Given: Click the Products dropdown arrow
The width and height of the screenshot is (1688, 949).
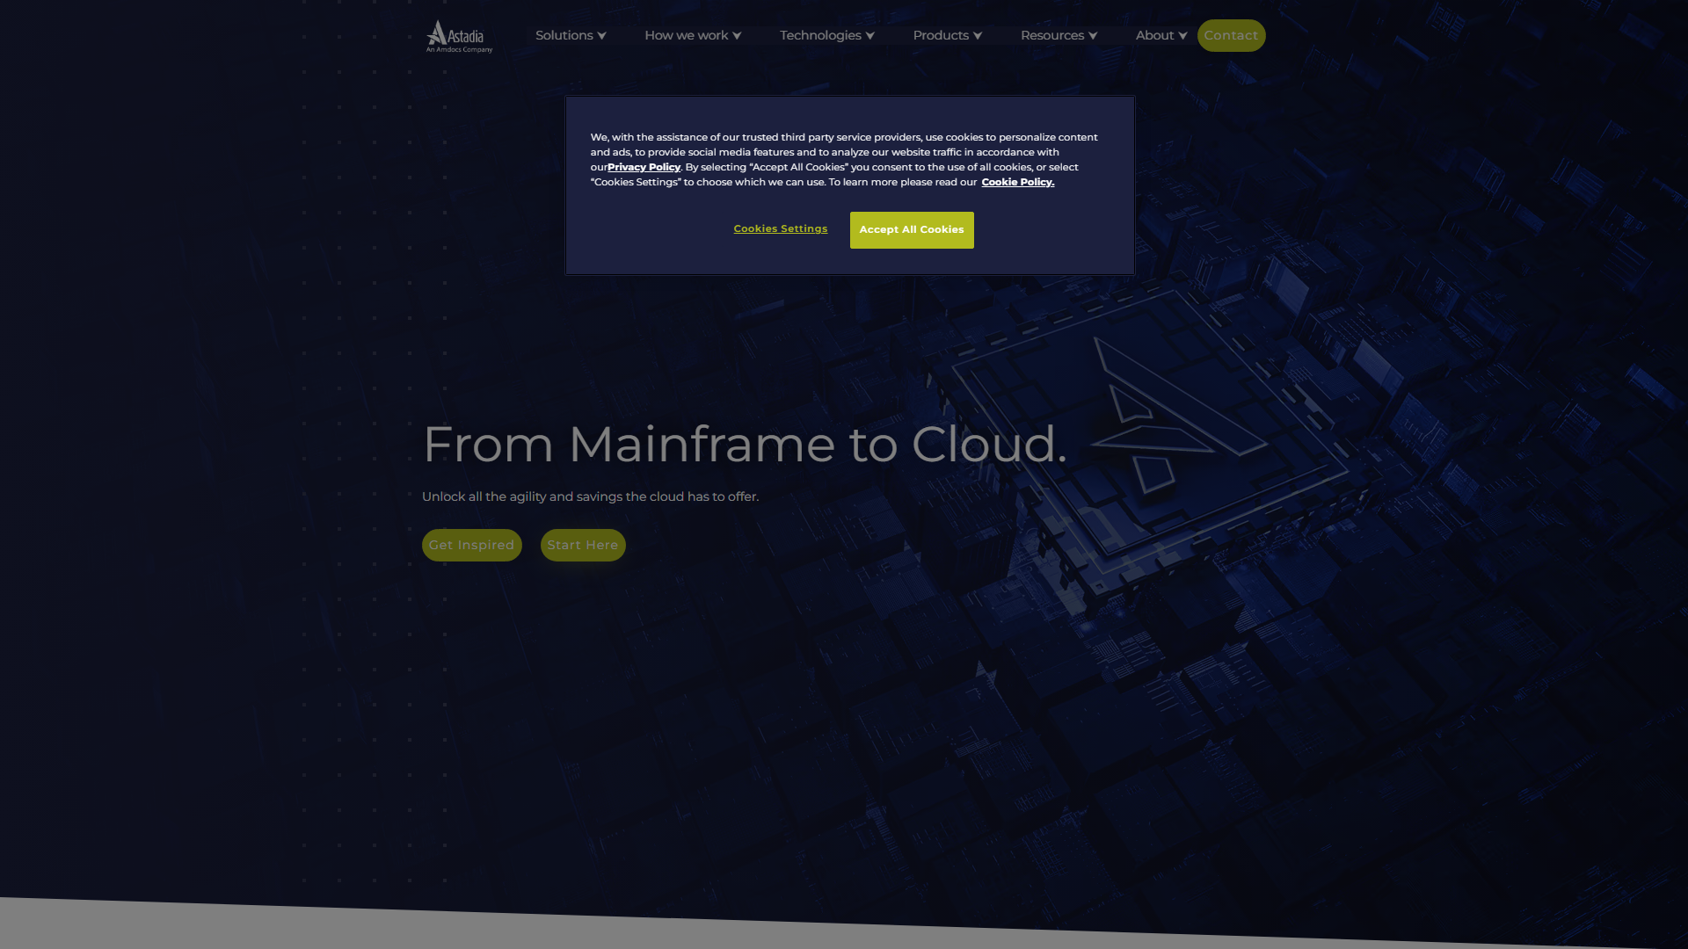Looking at the screenshot, I should click(978, 36).
